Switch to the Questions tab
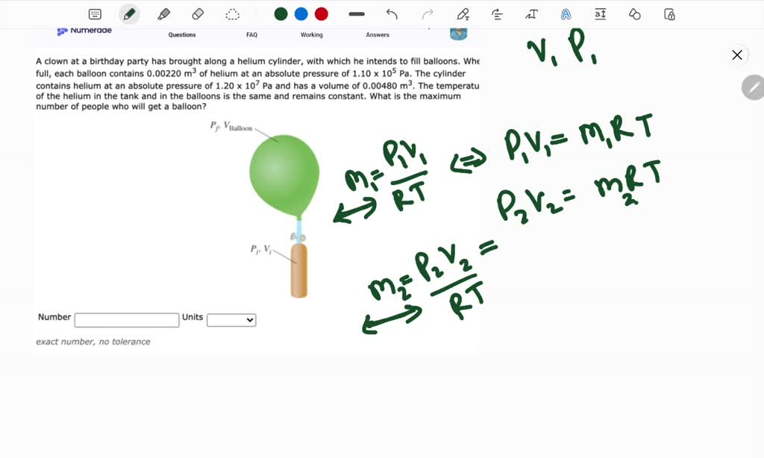764x458 pixels. (x=181, y=34)
